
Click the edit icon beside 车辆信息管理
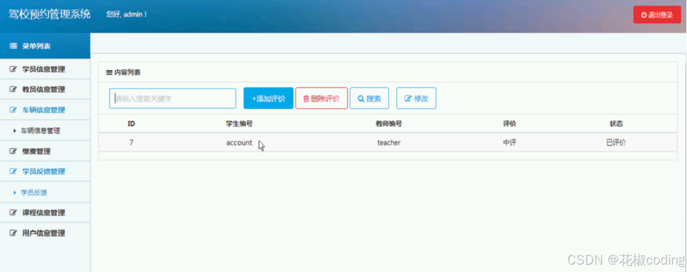point(13,110)
